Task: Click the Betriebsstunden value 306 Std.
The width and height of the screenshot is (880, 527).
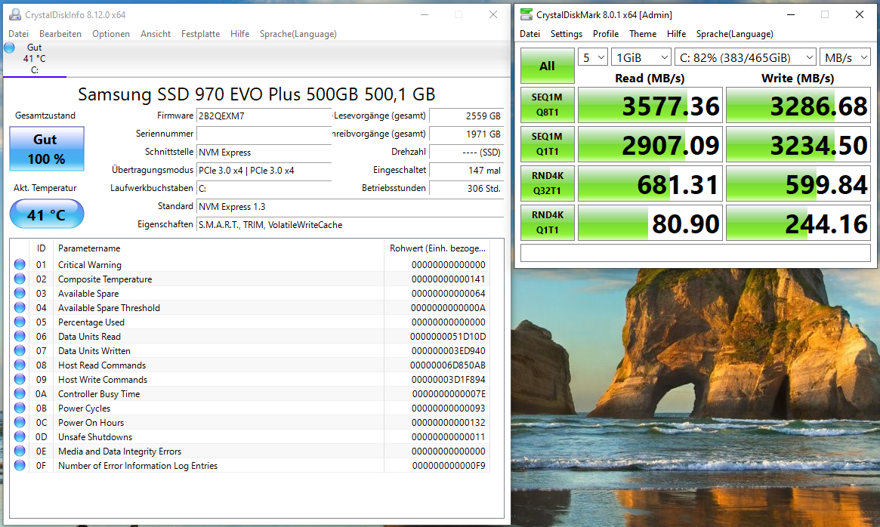Action: click(x=466, y=188)
